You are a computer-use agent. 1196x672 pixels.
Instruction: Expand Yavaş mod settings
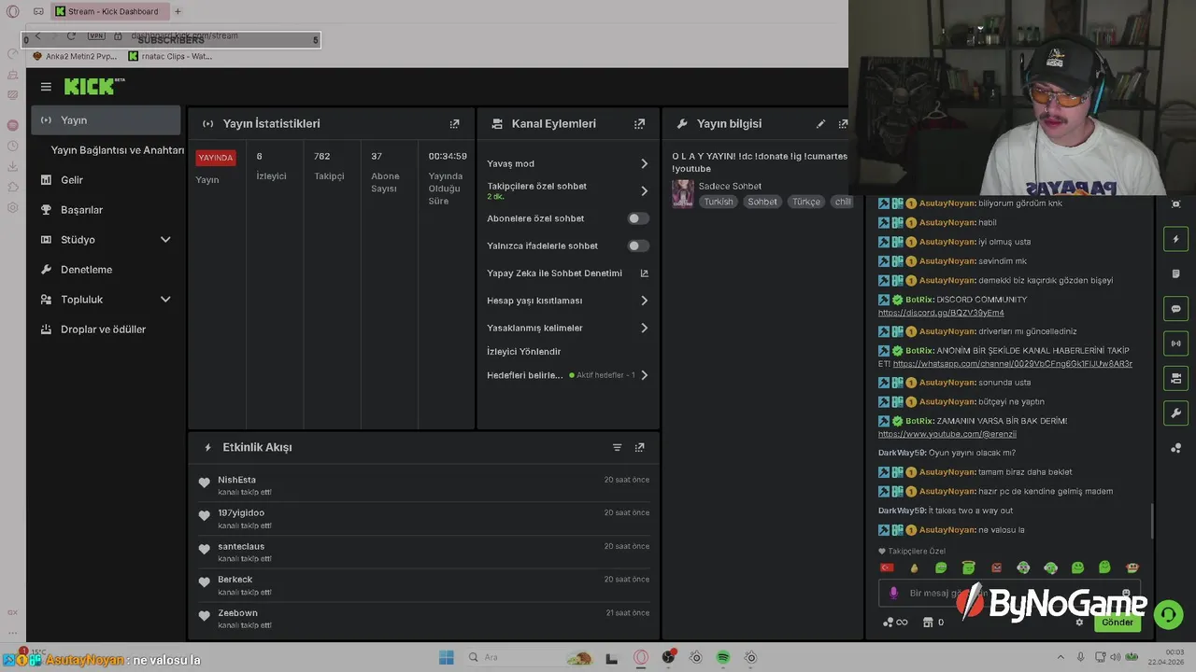click(644, 163)
